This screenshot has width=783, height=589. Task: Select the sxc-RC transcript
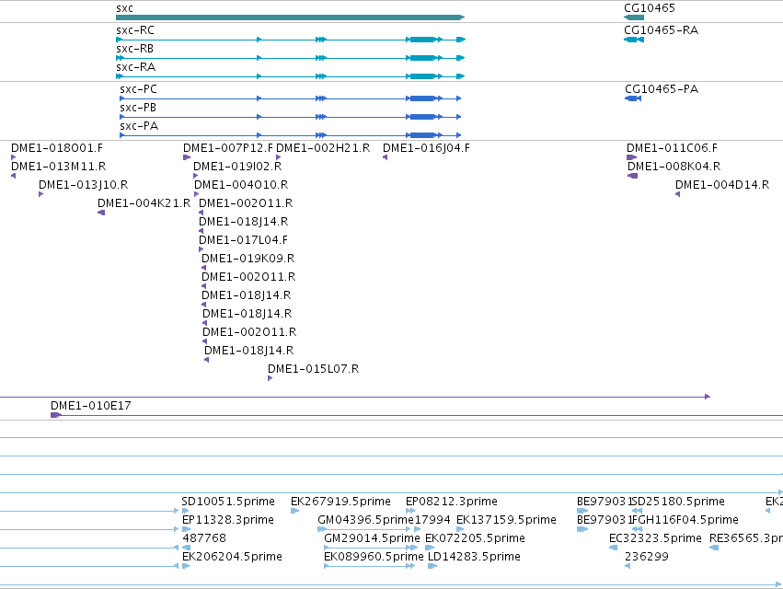(291, 40)
